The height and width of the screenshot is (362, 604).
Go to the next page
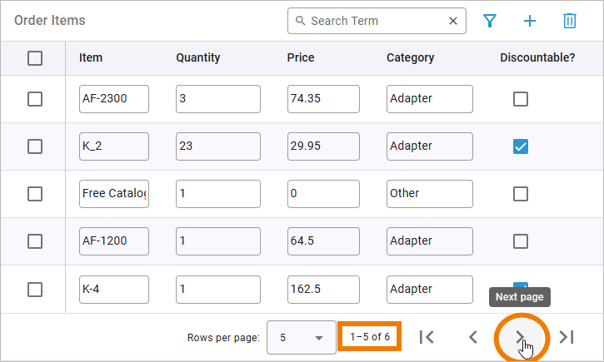[520, 337]
